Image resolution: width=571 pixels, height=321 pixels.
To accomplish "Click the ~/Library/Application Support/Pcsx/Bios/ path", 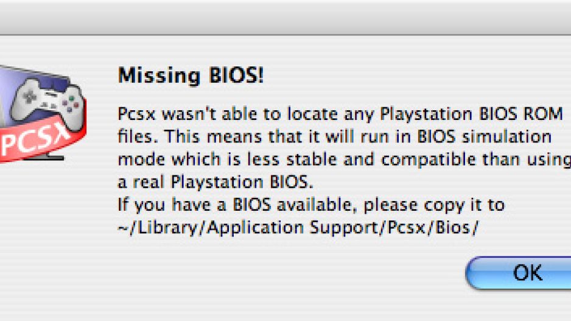I will (x=298, y=227).
